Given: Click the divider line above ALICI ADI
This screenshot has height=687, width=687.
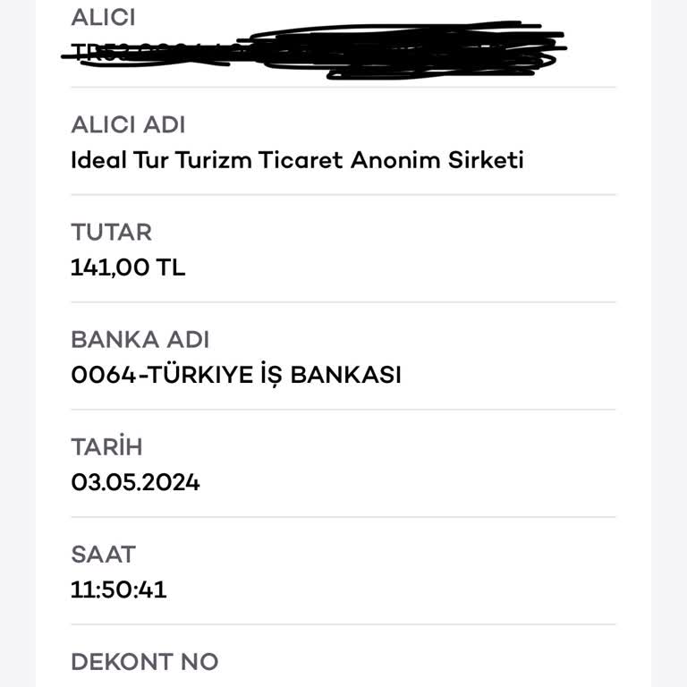Looking at the screenshot, I should [x=343, y=88].
